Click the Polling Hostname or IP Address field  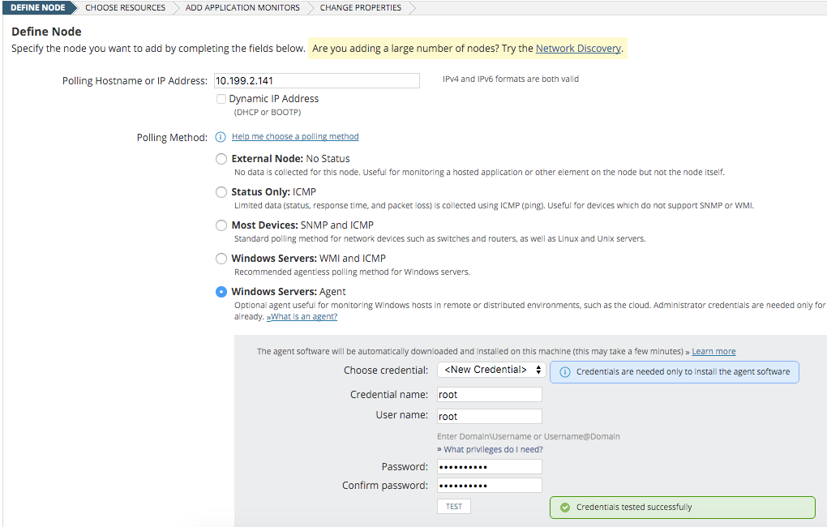pyautogui.click(x=316, y=80)
